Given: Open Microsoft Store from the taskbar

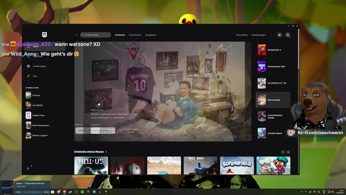Looking at the screenshot, I should 52,192.
